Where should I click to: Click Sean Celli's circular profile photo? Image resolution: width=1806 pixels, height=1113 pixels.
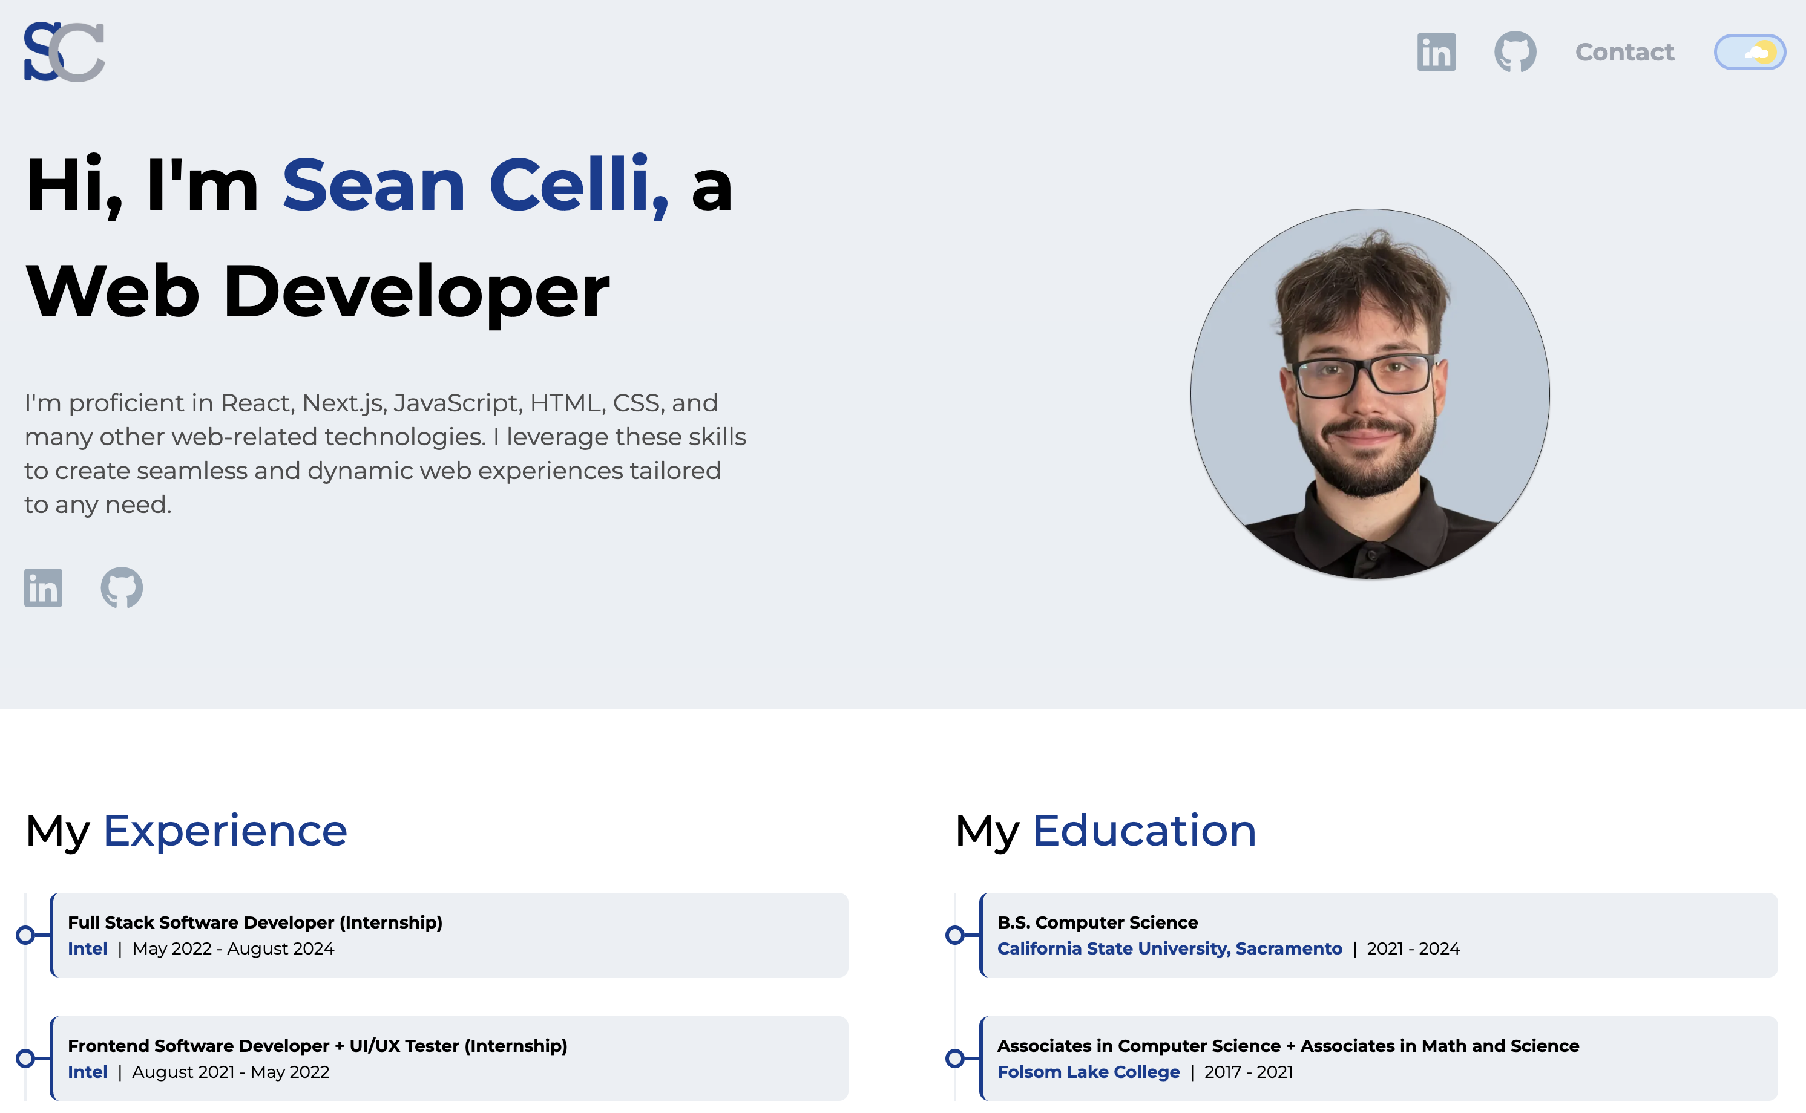point(1369,394)
